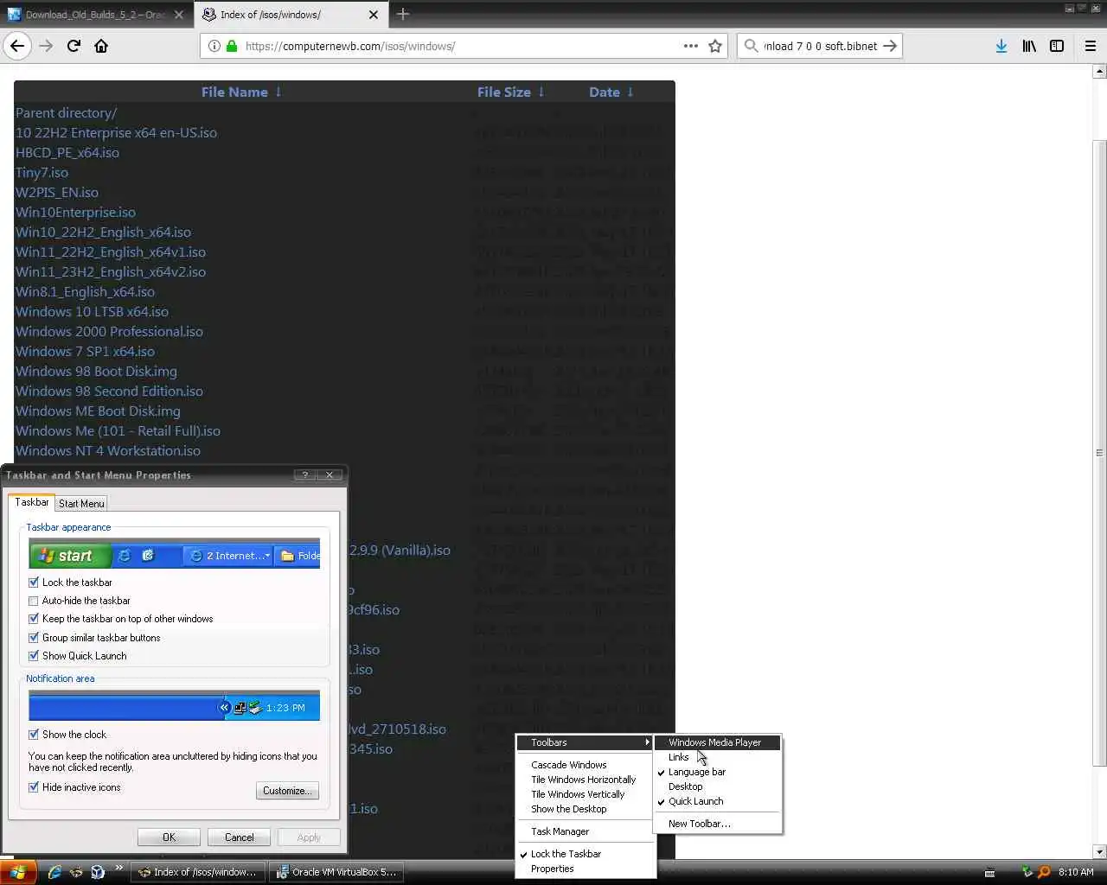
Task: Open the page actions three-dot menu
Action: (x=690, y=46)
